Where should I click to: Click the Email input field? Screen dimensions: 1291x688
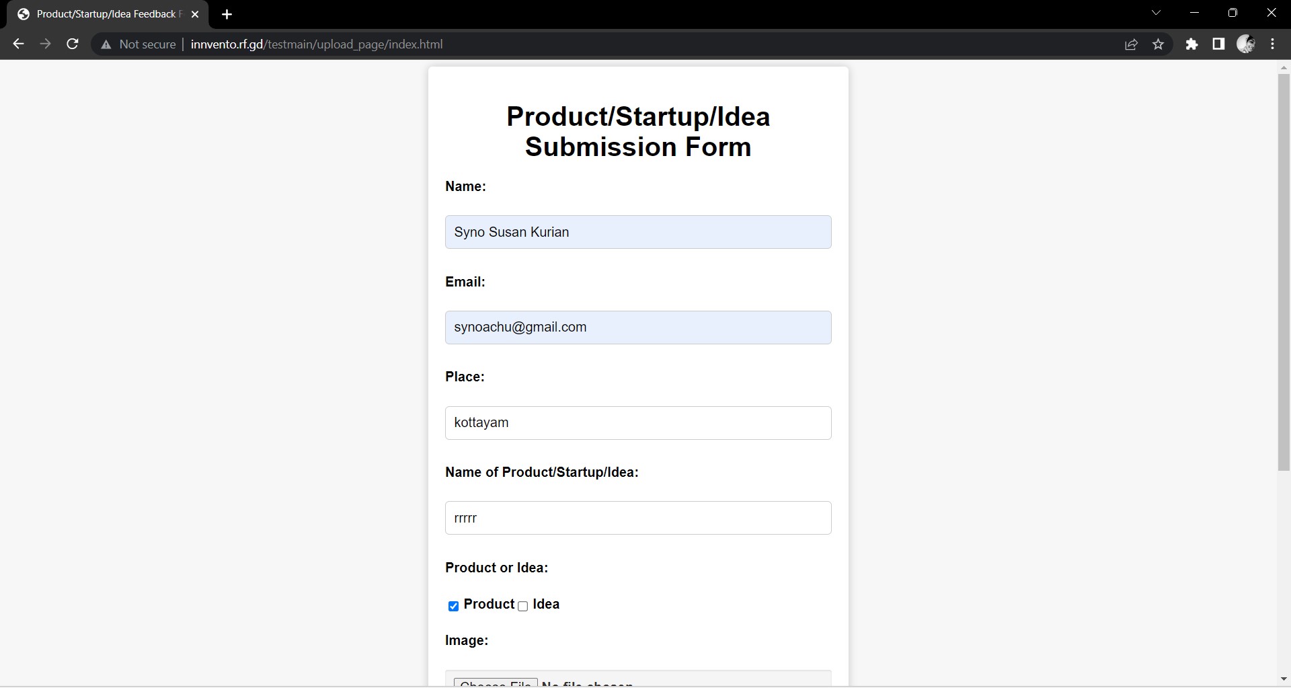pyautogui.click(x=637, y=328)
